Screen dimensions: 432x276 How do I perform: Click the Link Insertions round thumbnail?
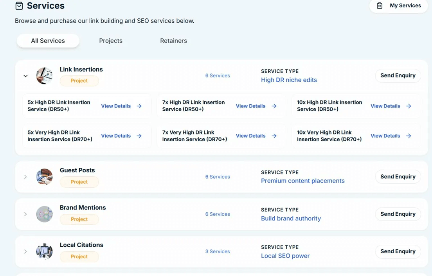tap(44, 75)
